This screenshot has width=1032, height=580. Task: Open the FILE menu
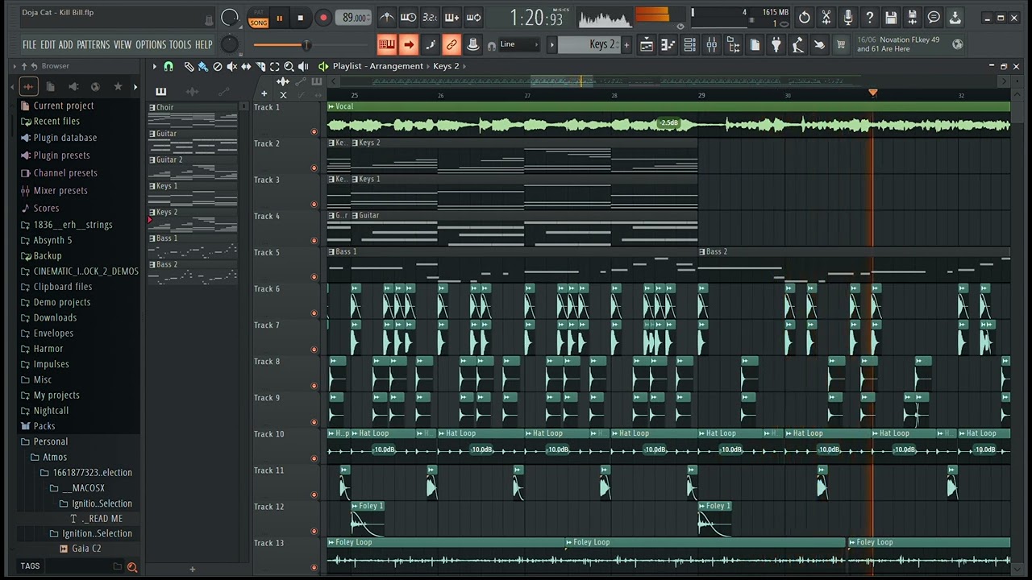(29, 45)
